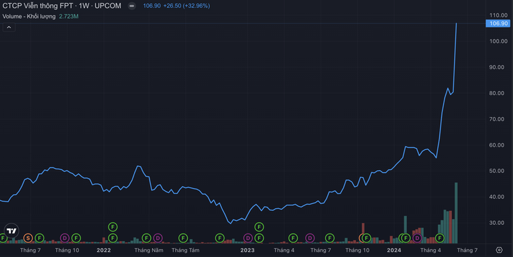Click the purple D marker above the 2023 label
The image size is (513, 257).
coord(248,238)
